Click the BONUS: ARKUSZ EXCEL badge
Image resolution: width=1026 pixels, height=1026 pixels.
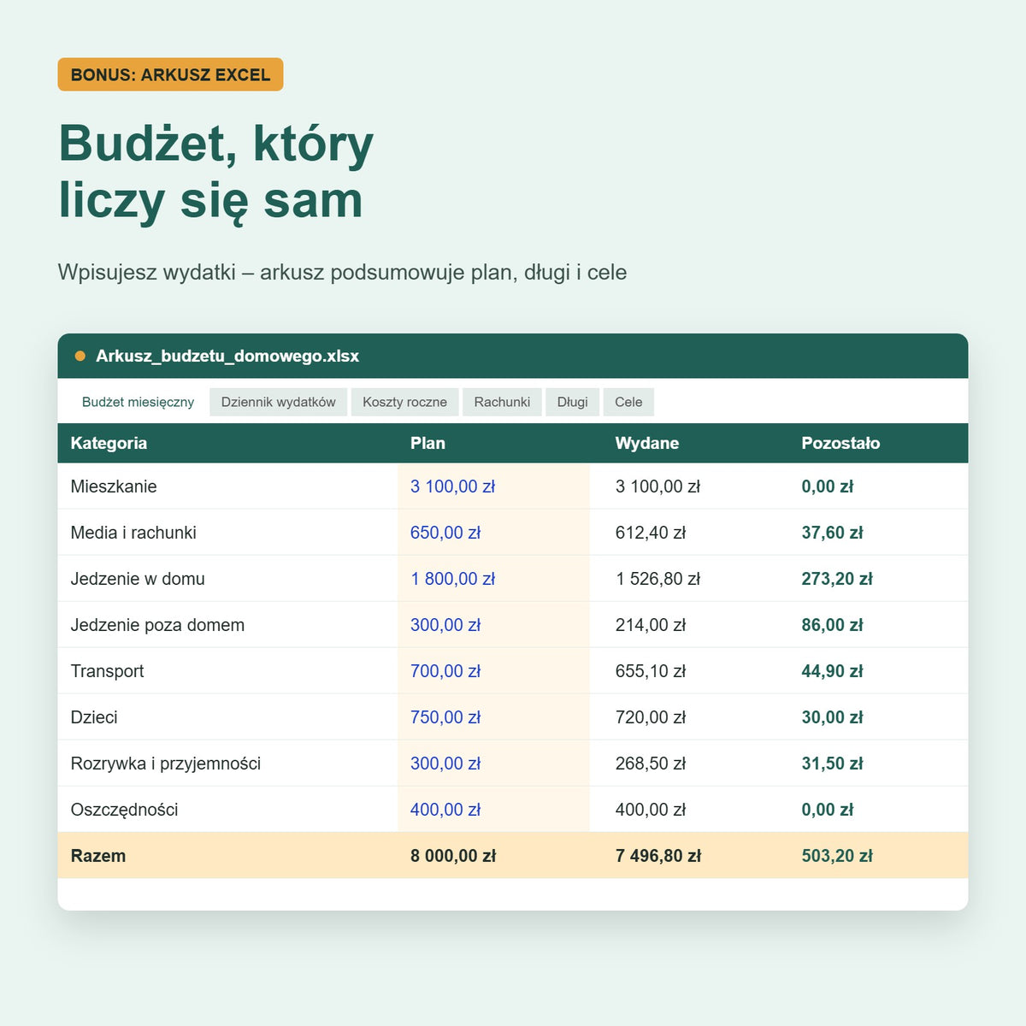pos(170,74)
